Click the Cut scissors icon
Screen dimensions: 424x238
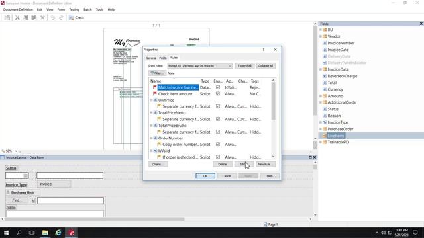pyautogui.click(x=17, y=18)
